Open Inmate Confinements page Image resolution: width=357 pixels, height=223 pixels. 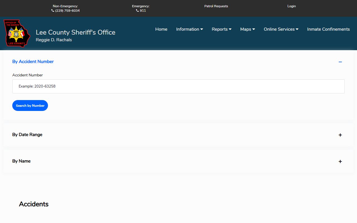click(329, 29)
